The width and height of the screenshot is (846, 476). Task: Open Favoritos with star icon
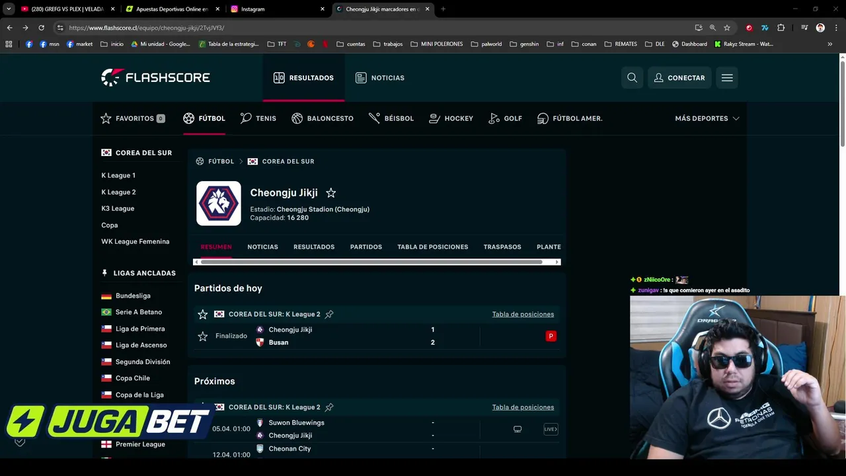click(133, 118)
